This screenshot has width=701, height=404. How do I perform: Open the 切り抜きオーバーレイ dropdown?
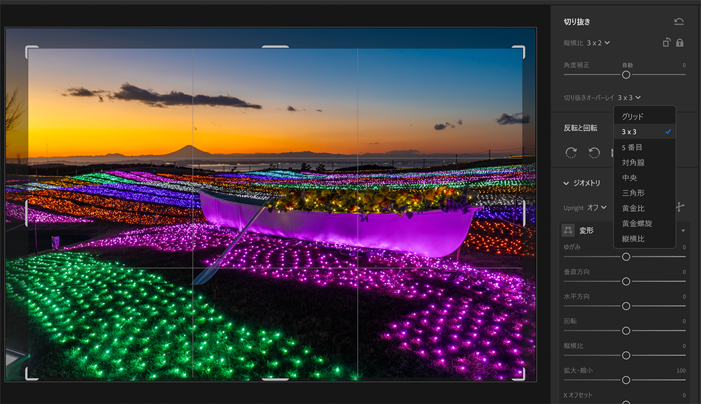click(629, 97)
